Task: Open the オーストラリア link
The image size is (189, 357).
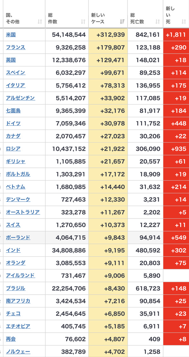Action: click(23, 212)
